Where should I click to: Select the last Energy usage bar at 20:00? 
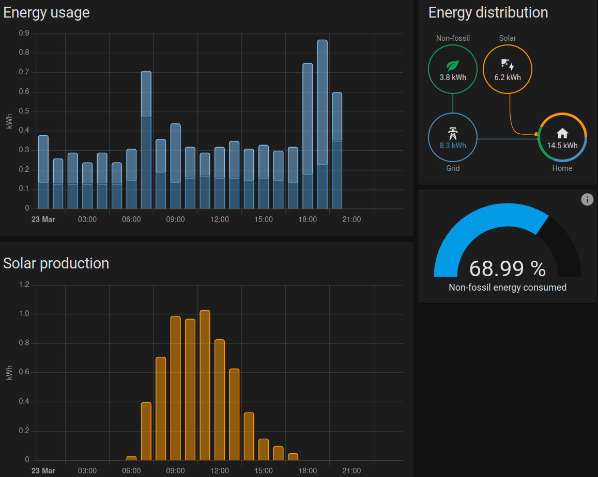337,150
